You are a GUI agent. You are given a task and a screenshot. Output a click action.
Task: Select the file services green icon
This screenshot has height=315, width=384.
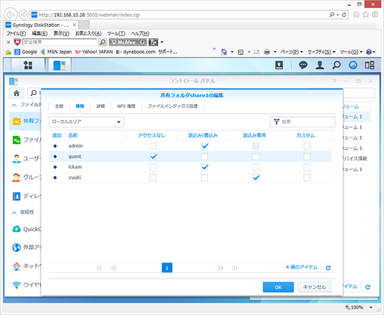coord(17,140)
